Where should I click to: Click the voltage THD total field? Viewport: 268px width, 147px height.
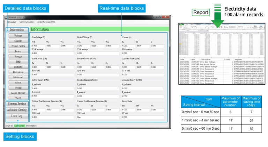coord(53,117)
